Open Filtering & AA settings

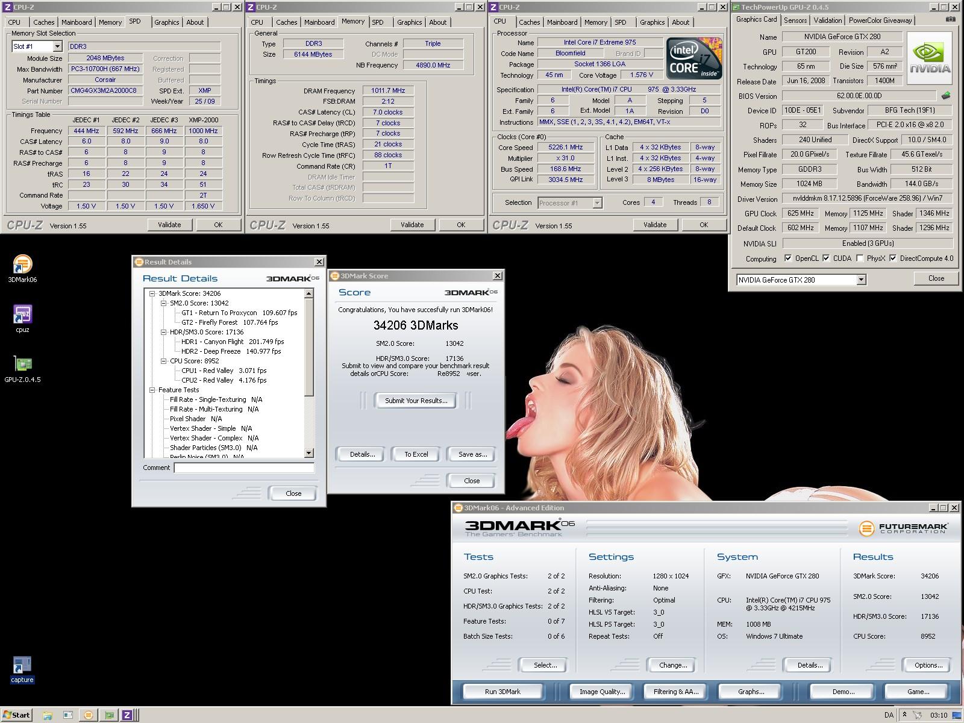click(676, 692)
